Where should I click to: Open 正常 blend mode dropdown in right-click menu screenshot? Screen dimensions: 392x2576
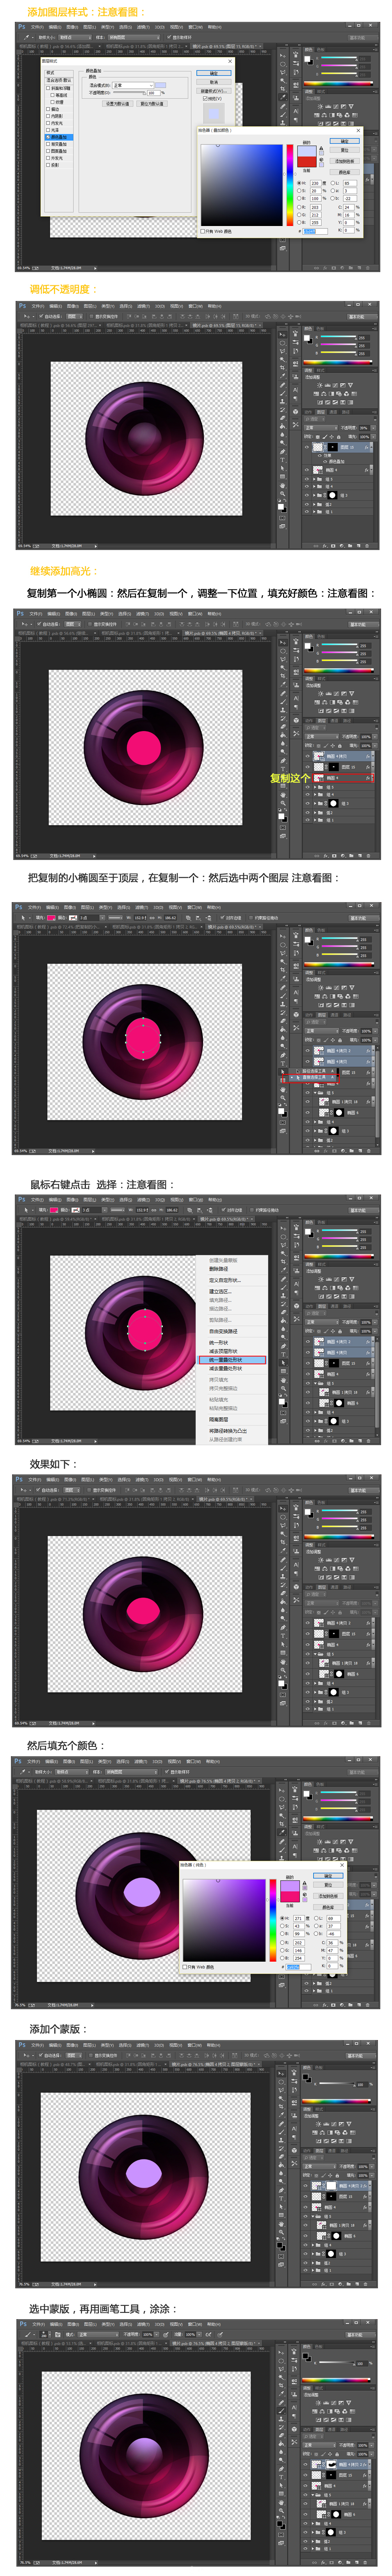click(x=323, y=1322)
